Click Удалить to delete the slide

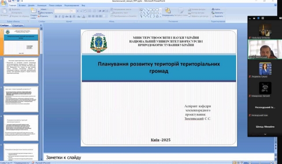pyautogui.click(x=43, y=16)
